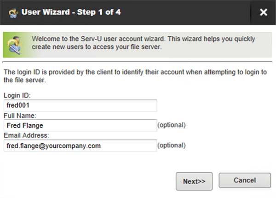Screen dimensions: 276x198
Task: Cancel the user wizard
Action: [245, 181]
